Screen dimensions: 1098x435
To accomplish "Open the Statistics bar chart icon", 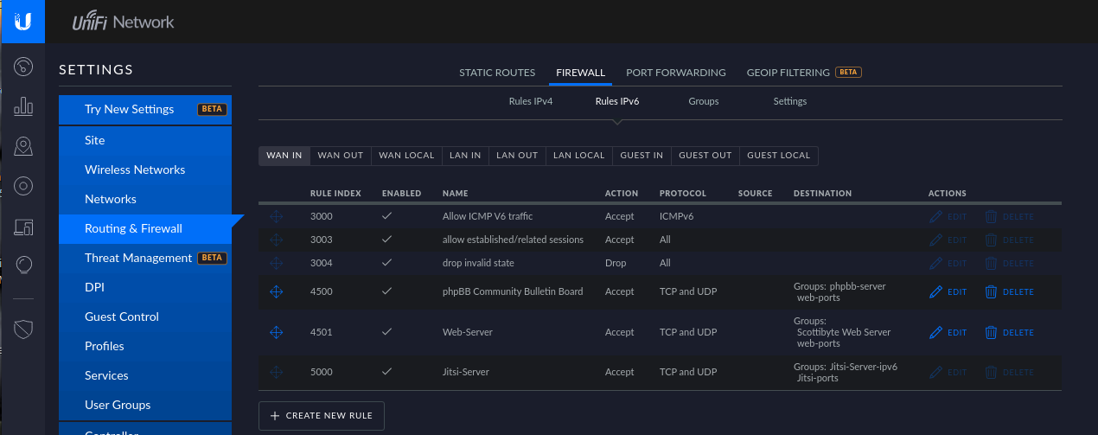I will (24, 106).
